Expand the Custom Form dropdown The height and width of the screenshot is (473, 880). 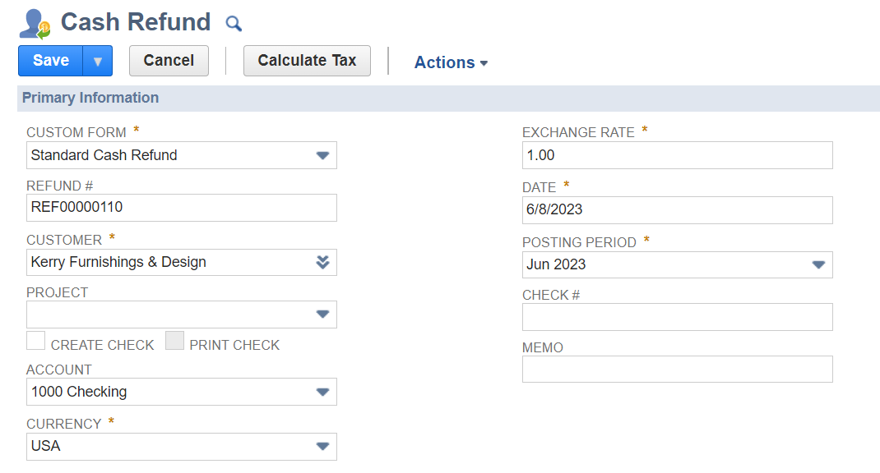(x=322, y=155)
